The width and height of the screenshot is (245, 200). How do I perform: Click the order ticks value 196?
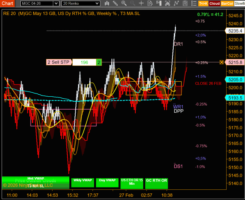point(84,62)
